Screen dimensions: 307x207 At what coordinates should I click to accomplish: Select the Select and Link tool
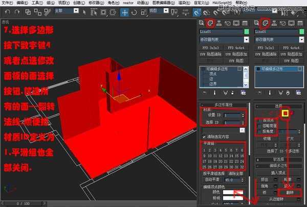tap(28, 12)
